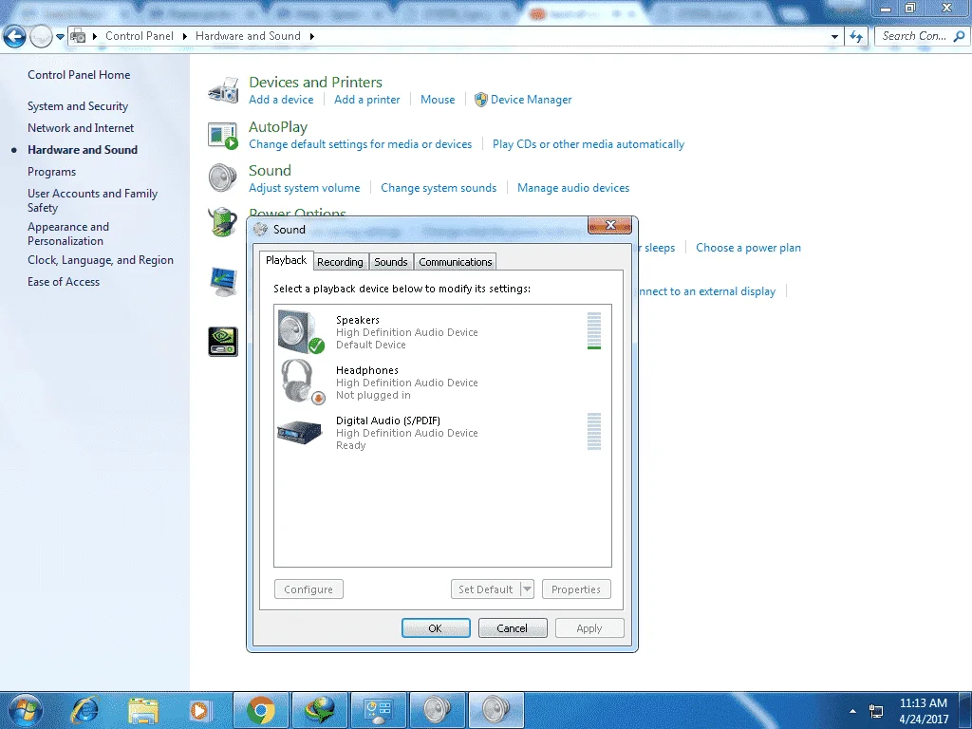The width and height of the screenshot is (972, 729).
Task: Click the Device Manager shield icon
Action: point(480,100)
